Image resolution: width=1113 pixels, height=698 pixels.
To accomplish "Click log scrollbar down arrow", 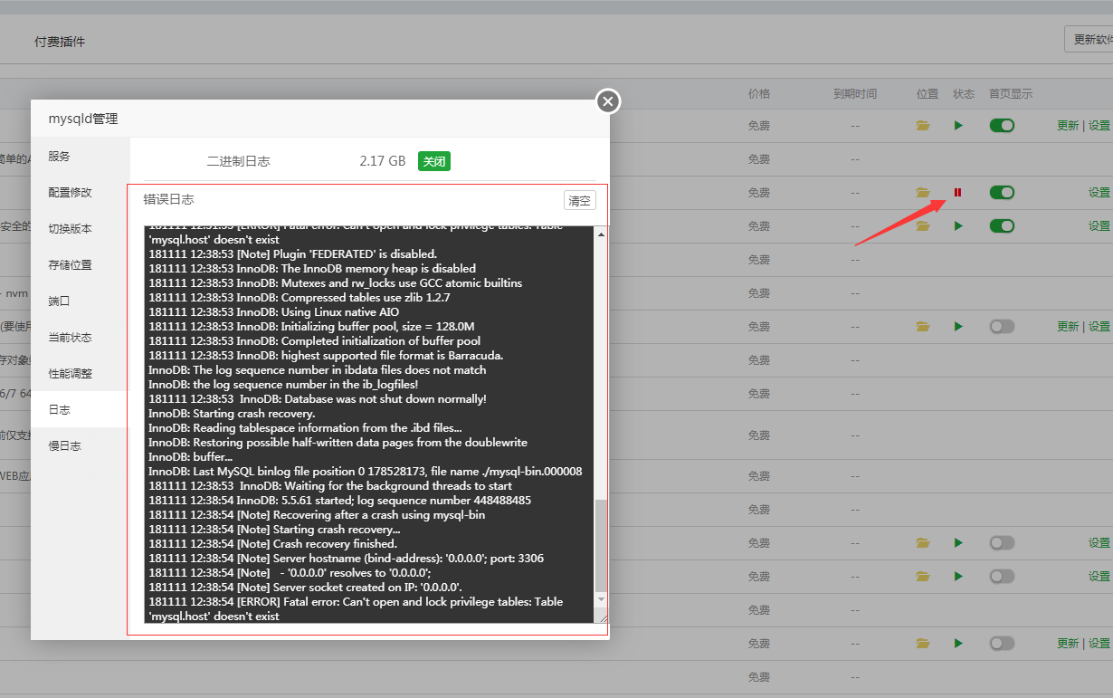I will [x=601, y=598].
